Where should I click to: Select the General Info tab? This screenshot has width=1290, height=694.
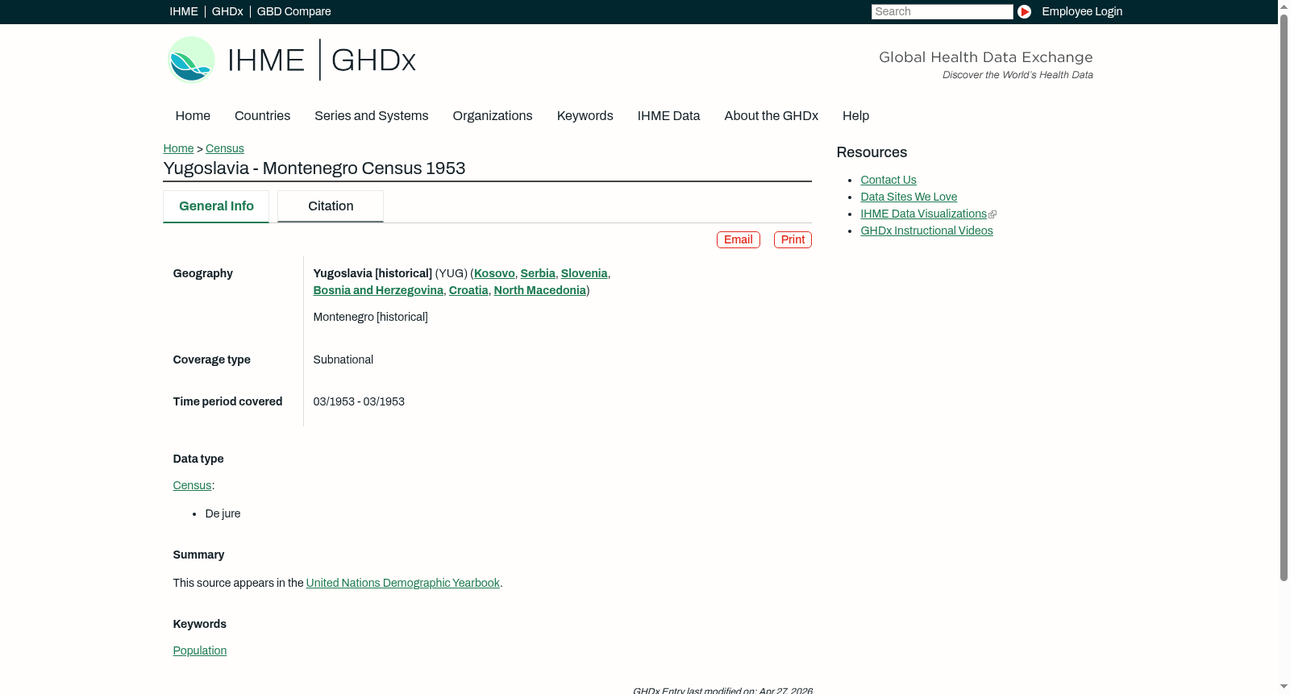(x=216, y=206)
